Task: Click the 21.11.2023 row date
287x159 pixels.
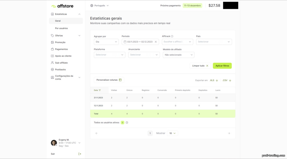Action: (98, 98)
